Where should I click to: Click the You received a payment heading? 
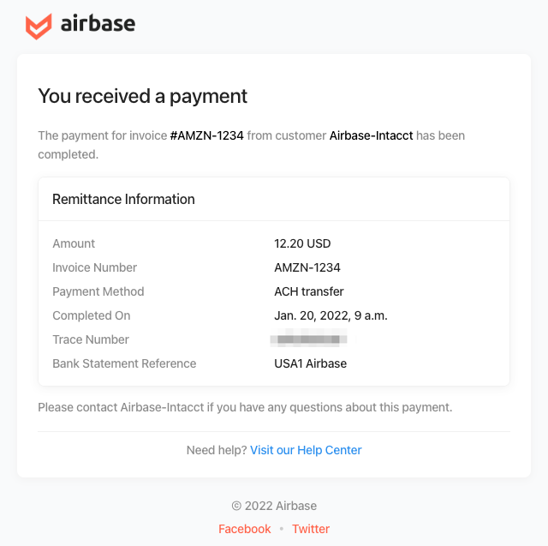pos(143,96)
